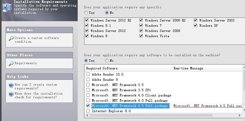Uncheck Windows Server 2008 R2
Viewport: 245px width, 121px height.
[141, 20]
